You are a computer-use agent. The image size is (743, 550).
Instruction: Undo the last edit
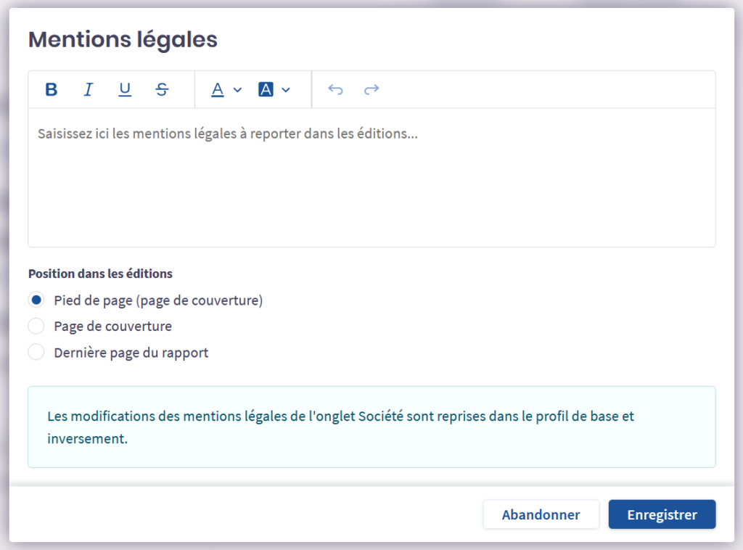335,89
